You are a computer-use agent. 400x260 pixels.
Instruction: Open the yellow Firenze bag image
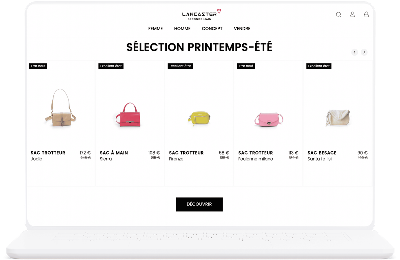[199, 118]
